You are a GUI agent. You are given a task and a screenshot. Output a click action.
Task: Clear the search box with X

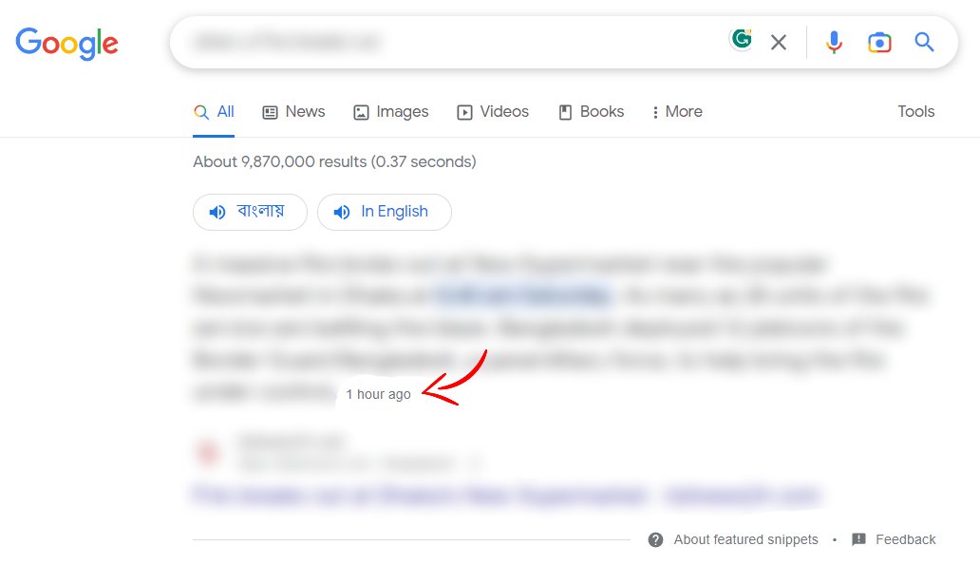pos(778,43)
